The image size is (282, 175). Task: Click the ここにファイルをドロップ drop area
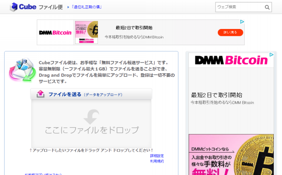click(x=91, y=124)
